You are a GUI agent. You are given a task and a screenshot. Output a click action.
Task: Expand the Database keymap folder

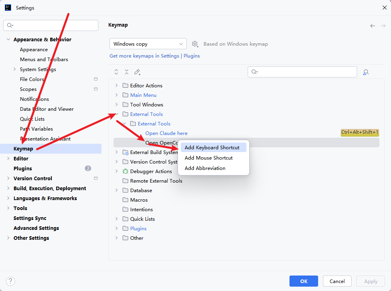click(x=116, y=190)
